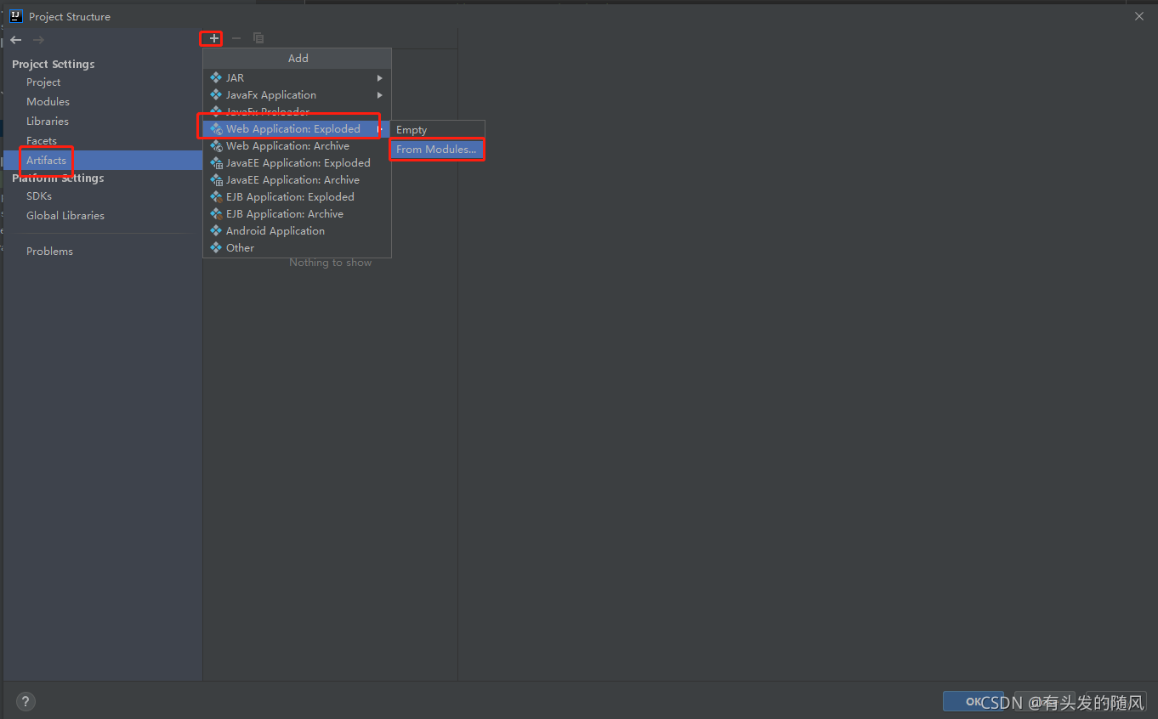This screenshot has height=719, width=1158.
Task: Select JavaFx Preloader menu item
Action: (297, 112)
